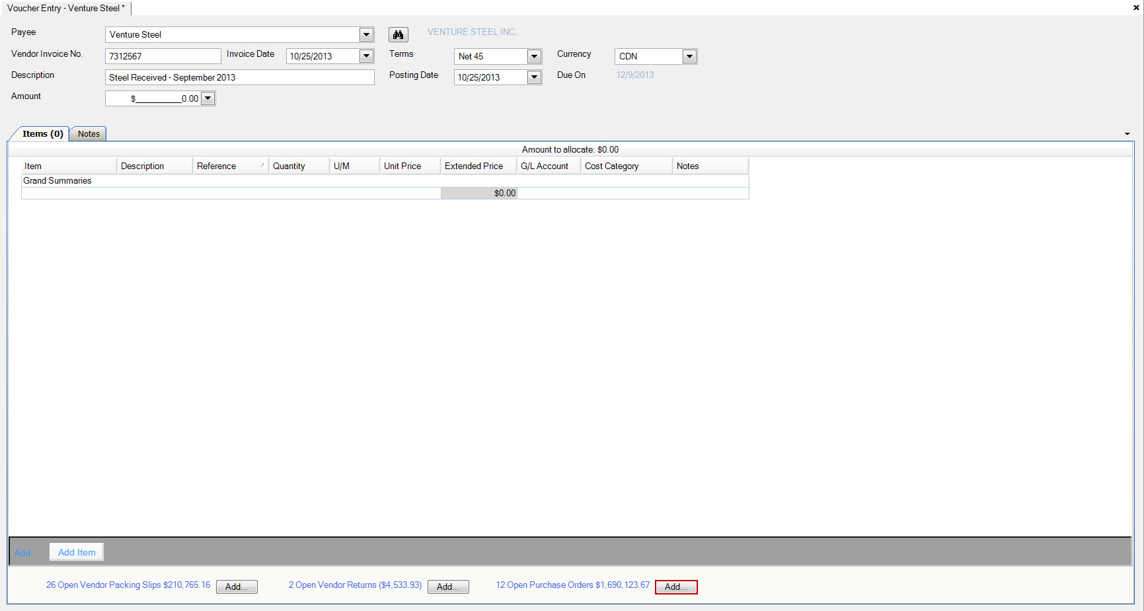The width and height of the screenshot is (1144, 611).
Task: Click the Unit Price column header
Action: 410,166
